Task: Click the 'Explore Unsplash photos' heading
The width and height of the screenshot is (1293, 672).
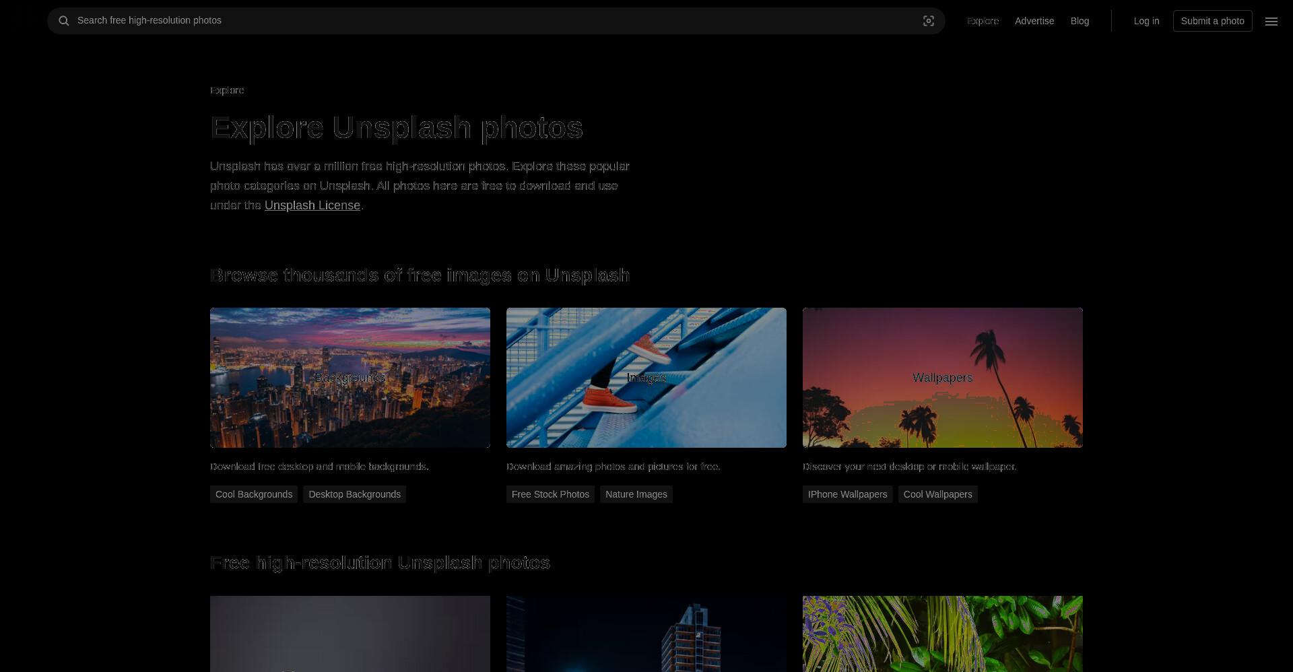Action: 397,127
